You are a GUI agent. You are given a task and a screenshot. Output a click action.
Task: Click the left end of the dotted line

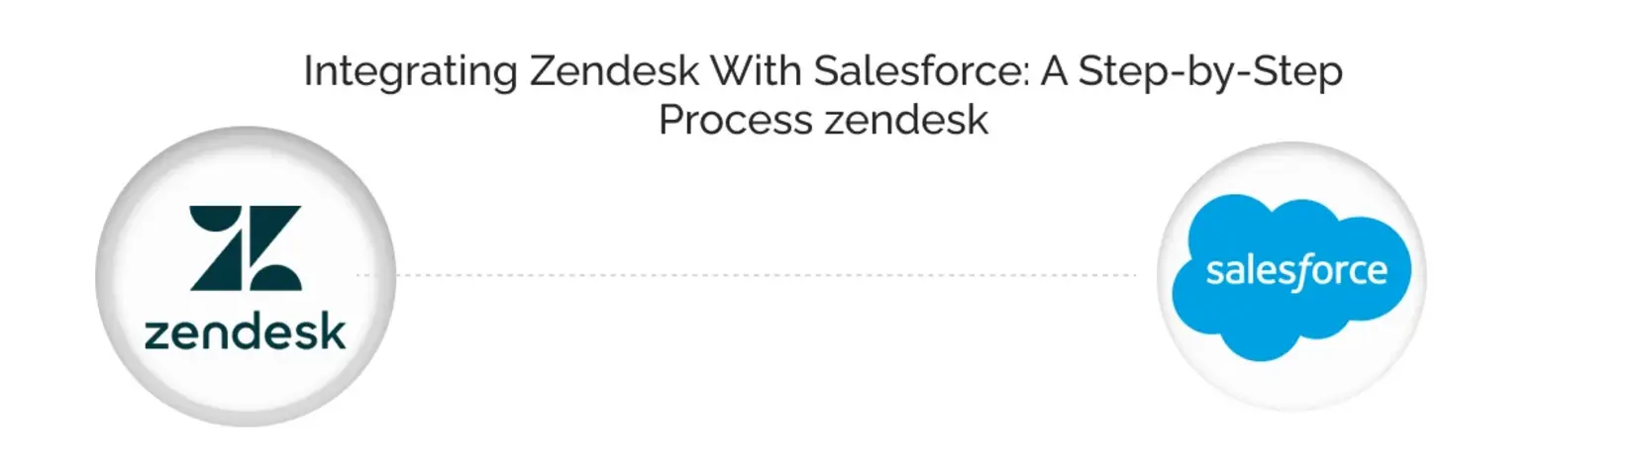pos(360,275)
